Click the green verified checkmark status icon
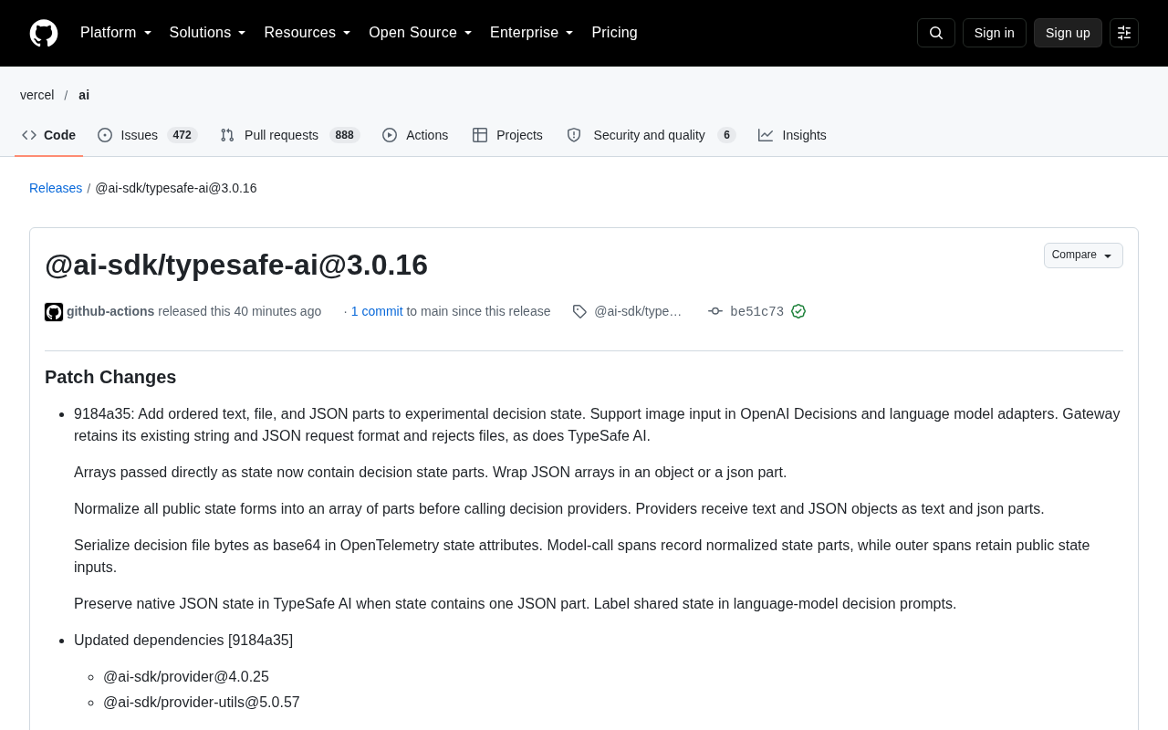 coord(798,311)
